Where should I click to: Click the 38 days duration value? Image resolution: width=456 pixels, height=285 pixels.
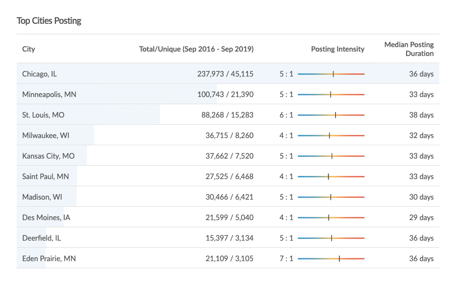pyautogui.click(x=422, y=115)
